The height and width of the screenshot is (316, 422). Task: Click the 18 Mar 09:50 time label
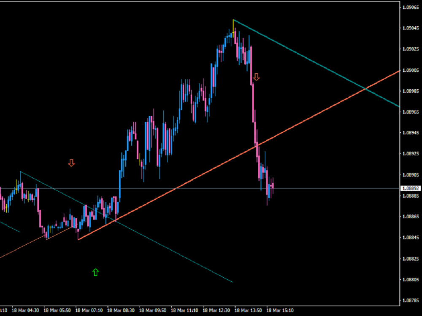pos(153,311)
